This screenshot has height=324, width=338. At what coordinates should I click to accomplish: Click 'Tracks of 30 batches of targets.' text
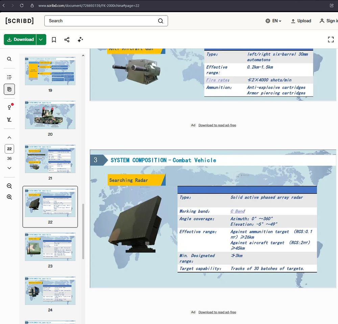(x=267, y=268)
